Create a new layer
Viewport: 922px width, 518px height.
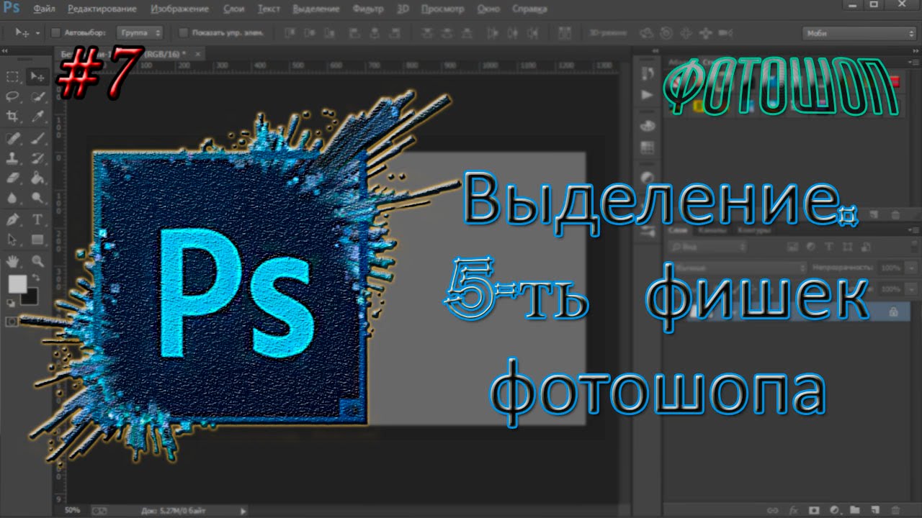click(x=875, y=510)
